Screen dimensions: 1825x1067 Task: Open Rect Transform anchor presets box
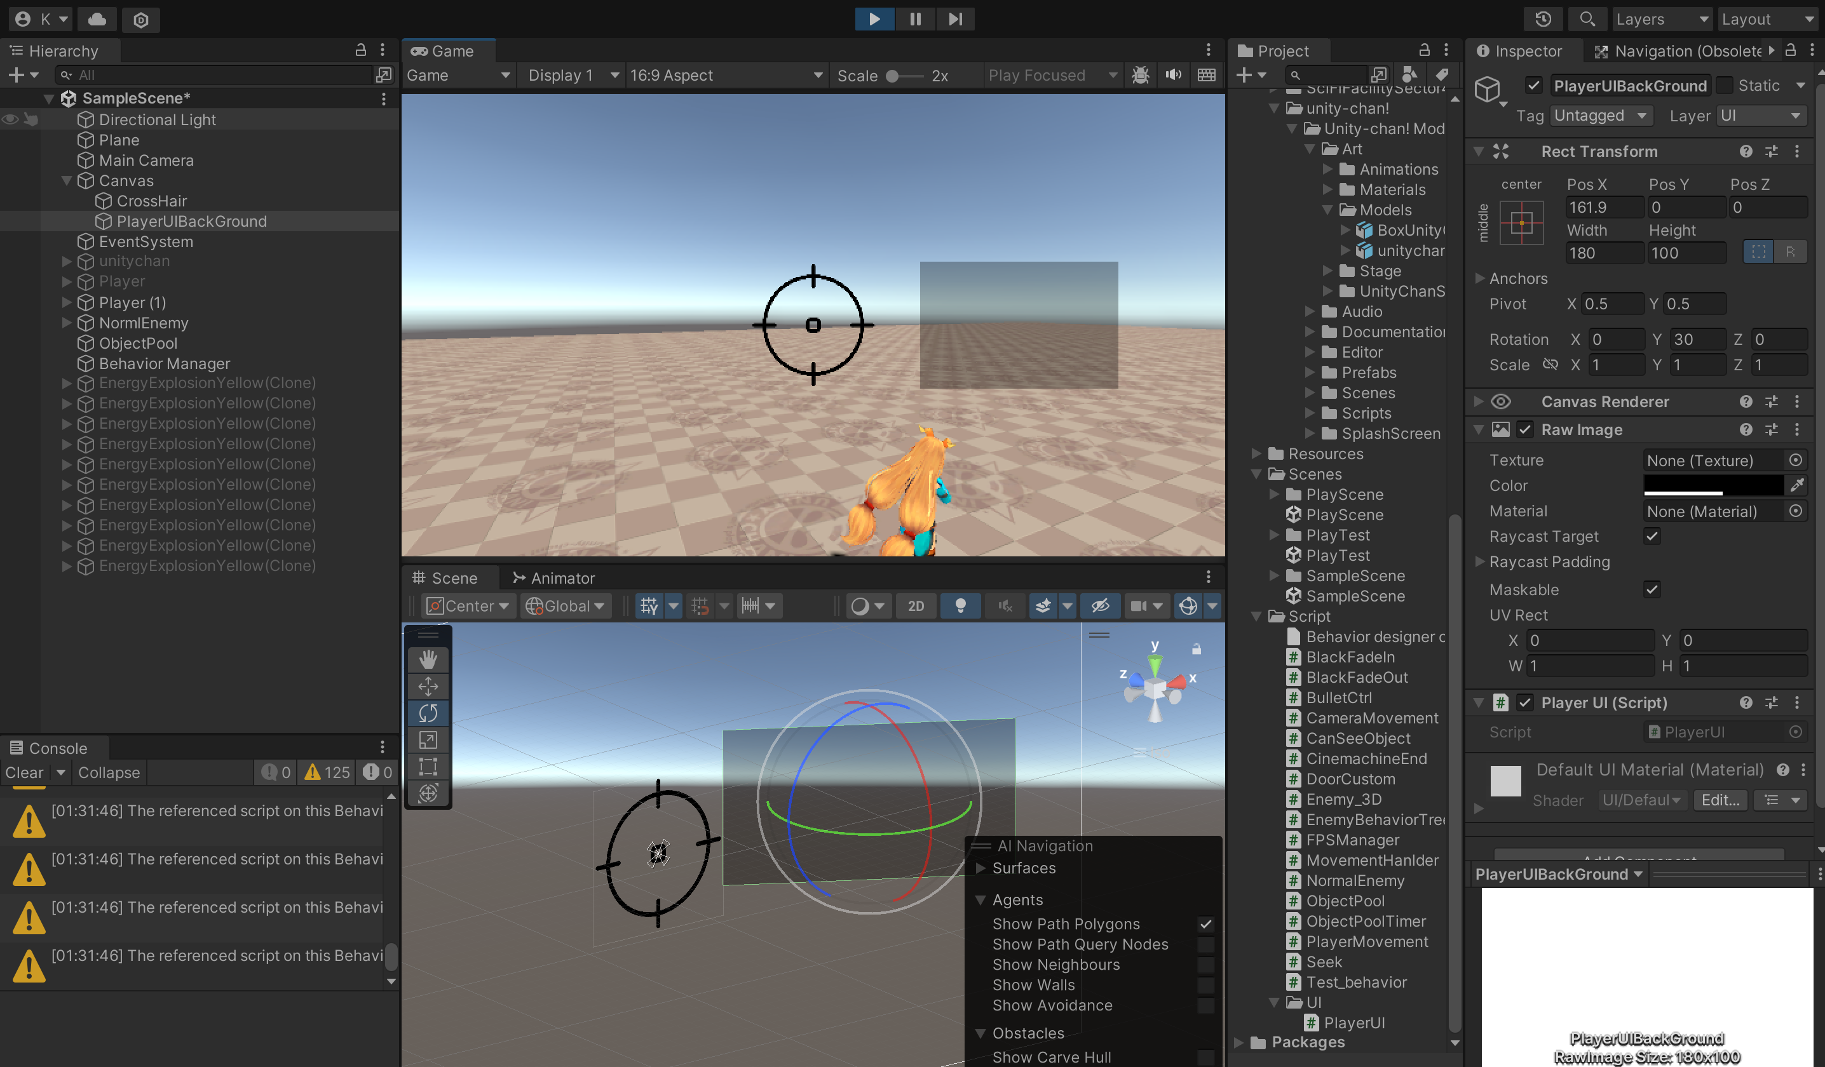point(1521,223)
